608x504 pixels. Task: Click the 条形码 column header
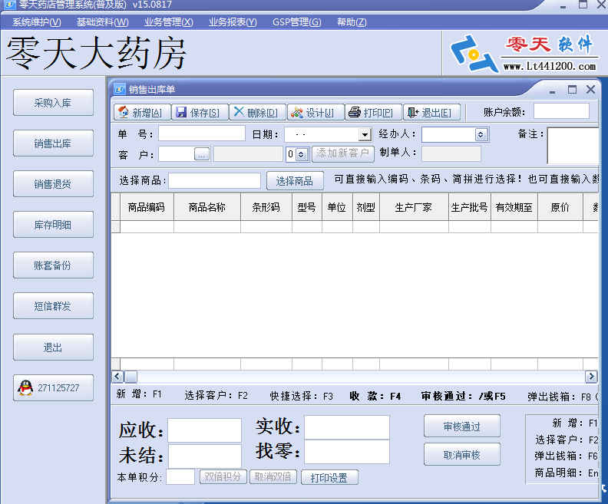(266, 207)
